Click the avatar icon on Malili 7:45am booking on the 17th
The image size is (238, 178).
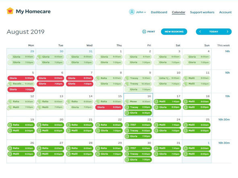pyautogui.click(x=157, y=102)
